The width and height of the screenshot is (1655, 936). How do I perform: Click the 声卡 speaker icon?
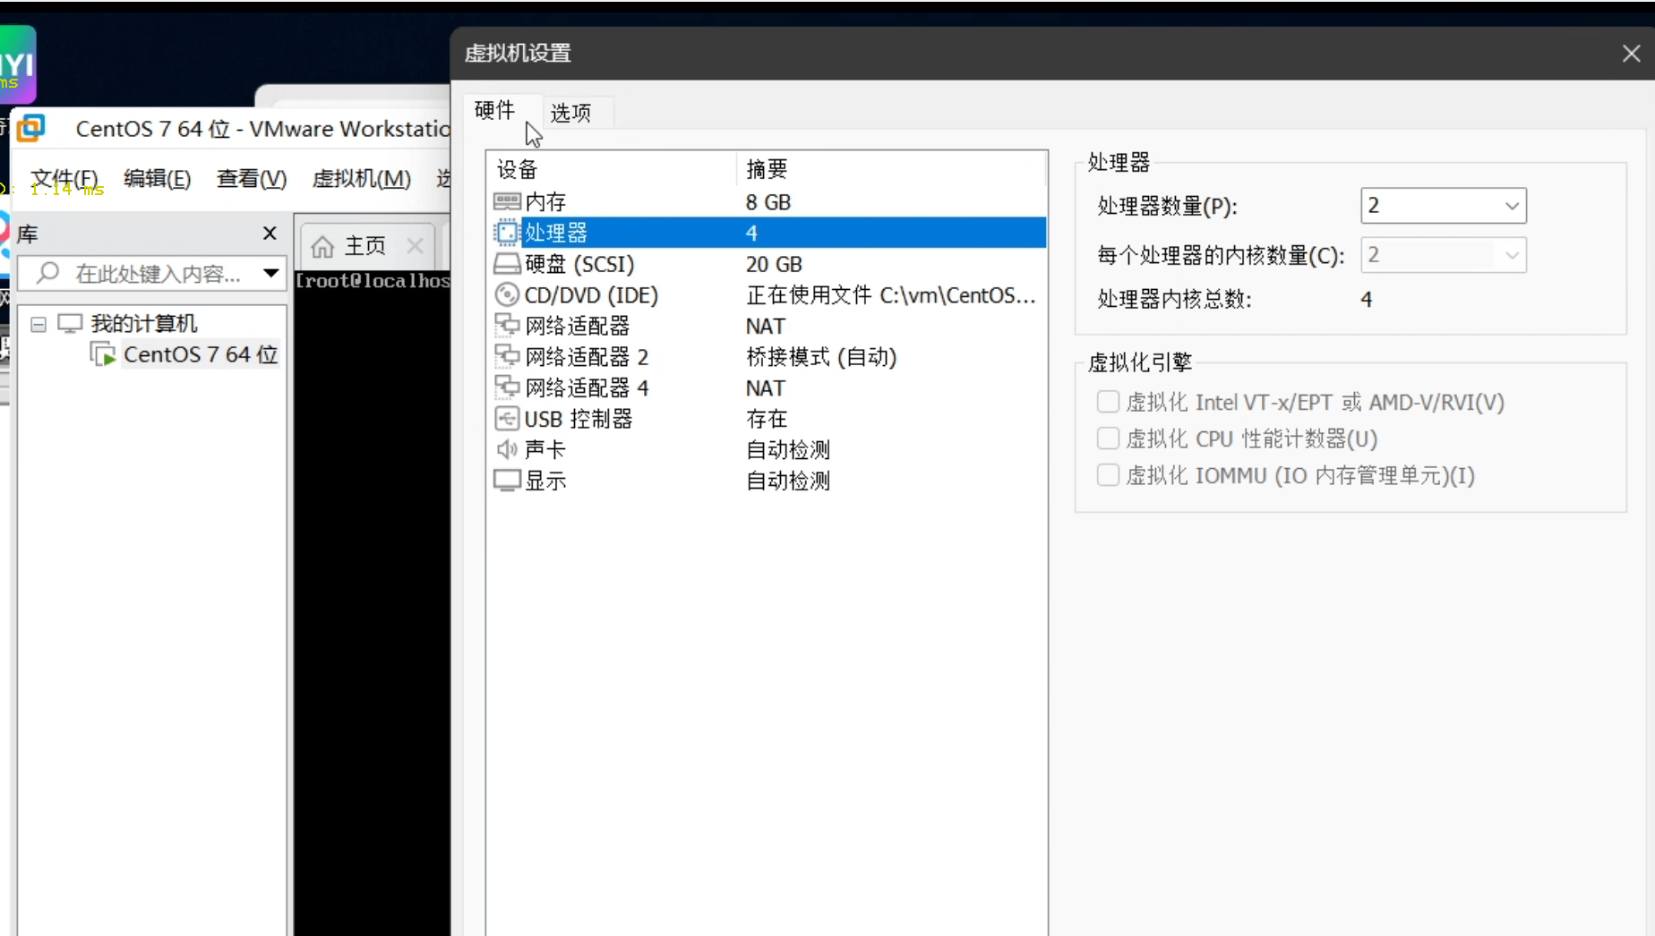click(507, 449)
